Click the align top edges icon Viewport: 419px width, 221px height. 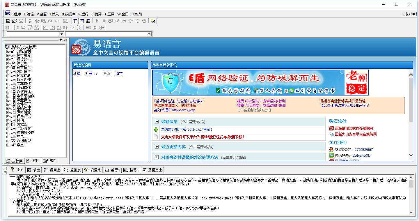[30, 28]
